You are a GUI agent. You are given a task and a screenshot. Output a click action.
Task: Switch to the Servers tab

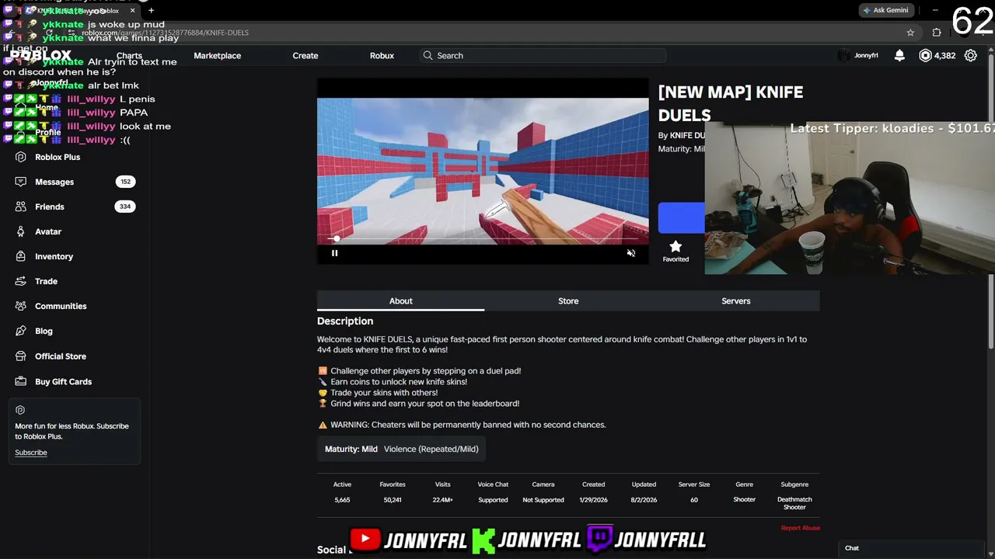coord(735,301)
